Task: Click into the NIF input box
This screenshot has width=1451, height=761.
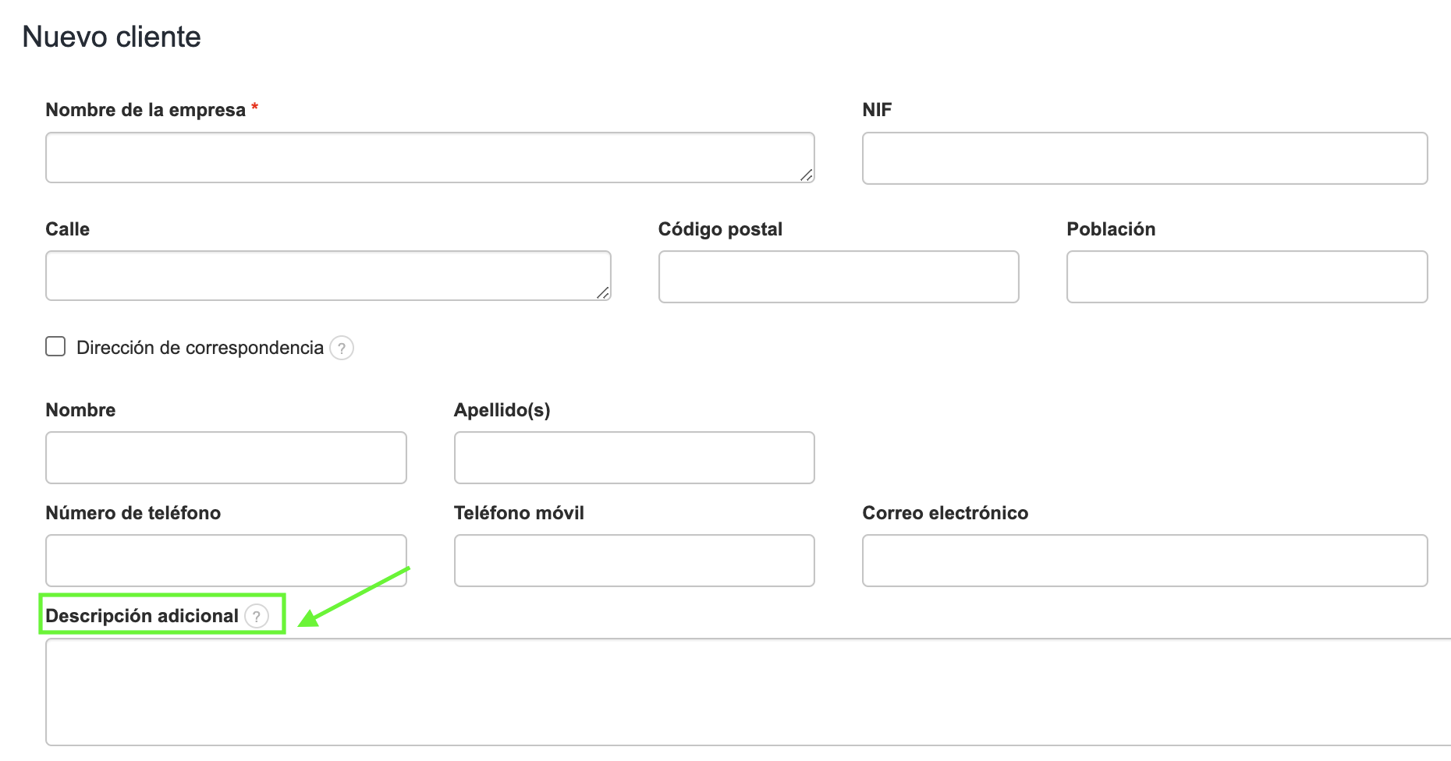Action: tap(1144, 158)
